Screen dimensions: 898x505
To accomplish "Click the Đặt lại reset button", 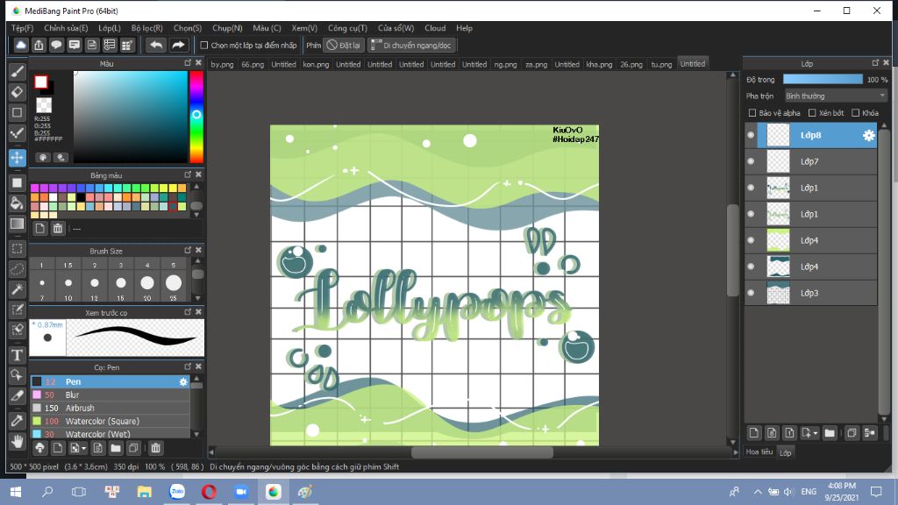I will (344, 45).
